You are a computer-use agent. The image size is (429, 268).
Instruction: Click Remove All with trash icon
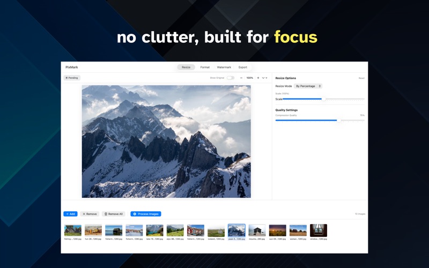coord(114,214)
